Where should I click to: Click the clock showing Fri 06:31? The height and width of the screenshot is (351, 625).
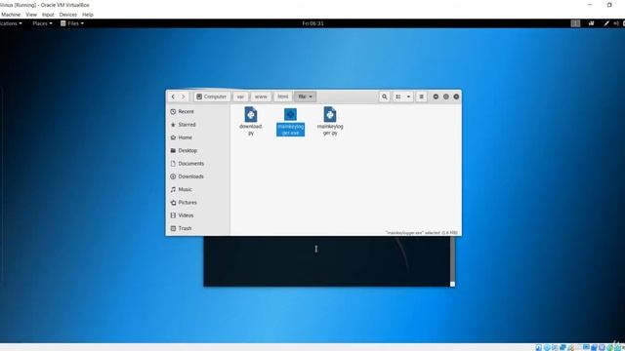coord(312,23)
